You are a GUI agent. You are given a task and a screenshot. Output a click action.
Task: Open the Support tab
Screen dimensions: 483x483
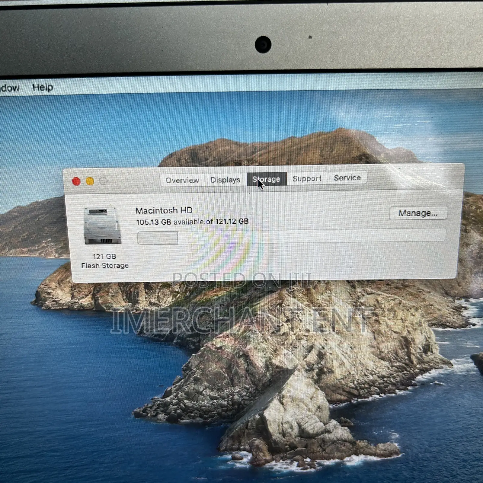307,178
